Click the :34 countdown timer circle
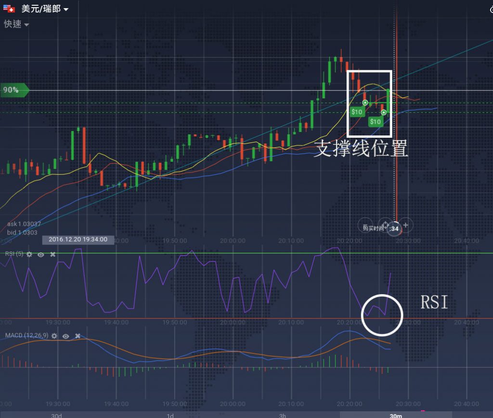 coord(394,228)
